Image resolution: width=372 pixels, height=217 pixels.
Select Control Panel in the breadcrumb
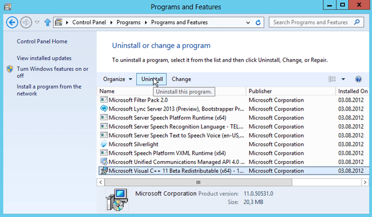coord(89,22)
